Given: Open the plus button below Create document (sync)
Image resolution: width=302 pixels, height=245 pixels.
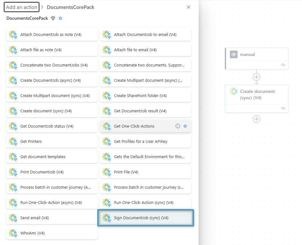Looking at the screenshot, I should click(256, 119).
